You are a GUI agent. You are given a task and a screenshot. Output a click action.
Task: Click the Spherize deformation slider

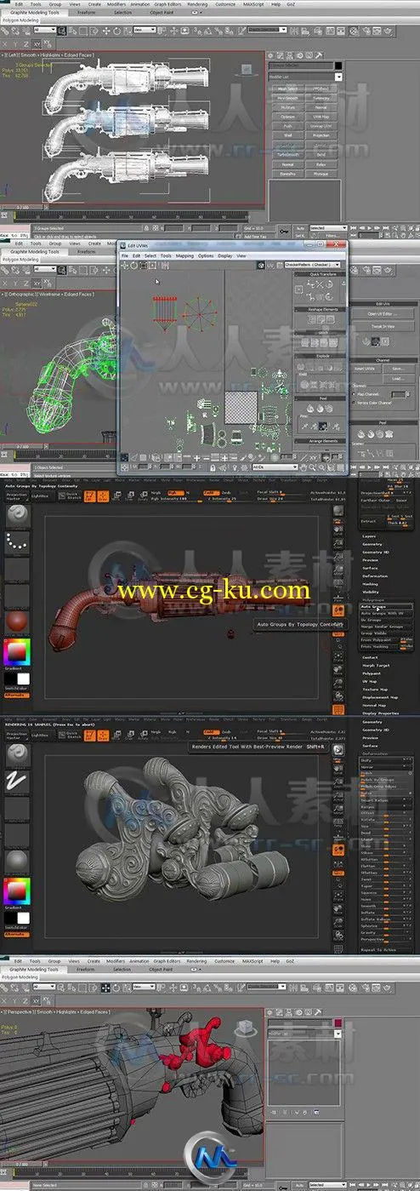[386, 925]
